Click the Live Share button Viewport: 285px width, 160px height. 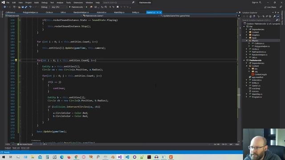[270, 7]
